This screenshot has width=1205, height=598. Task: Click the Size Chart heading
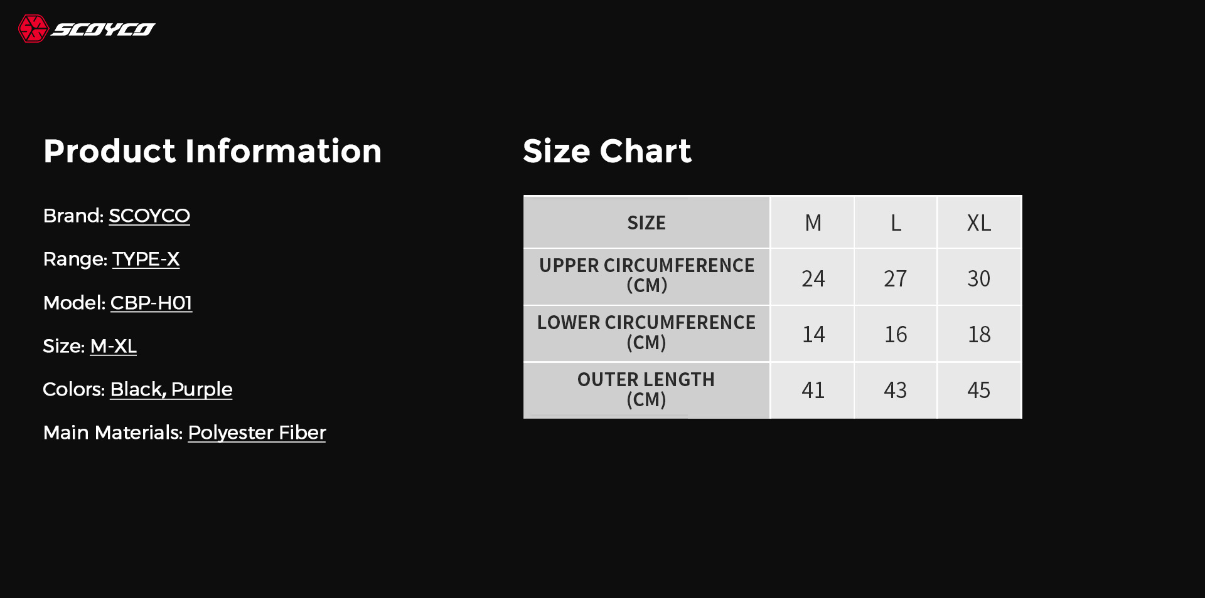607,151
